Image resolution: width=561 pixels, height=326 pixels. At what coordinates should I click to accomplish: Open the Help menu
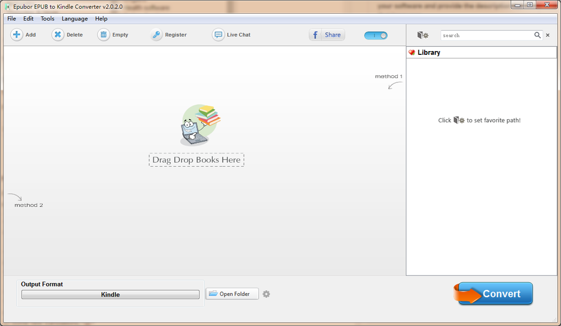(101, 19)
